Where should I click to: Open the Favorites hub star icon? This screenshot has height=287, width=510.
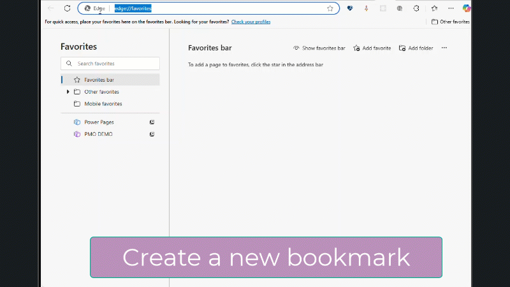[435, 8]
